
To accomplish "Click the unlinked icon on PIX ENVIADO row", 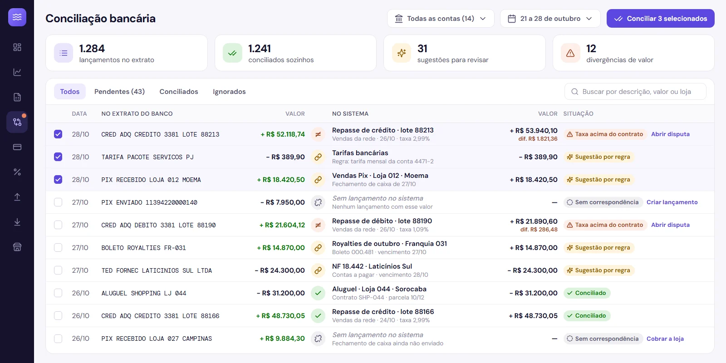I will [318, 202].
